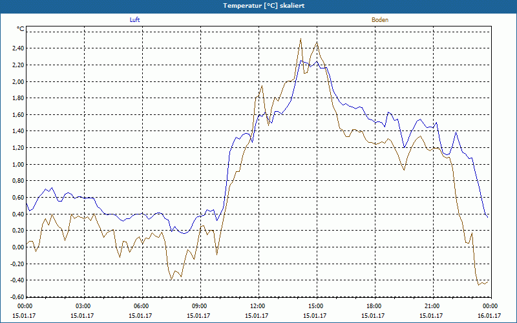Select the 0,80 y-axis value

(19, 181)
